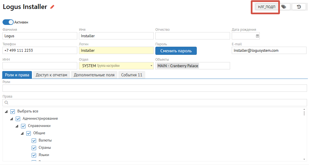This screenshot has width=309, height=165.
Task: Select the Дополнительные поля tab
Action: click(94, 75)
